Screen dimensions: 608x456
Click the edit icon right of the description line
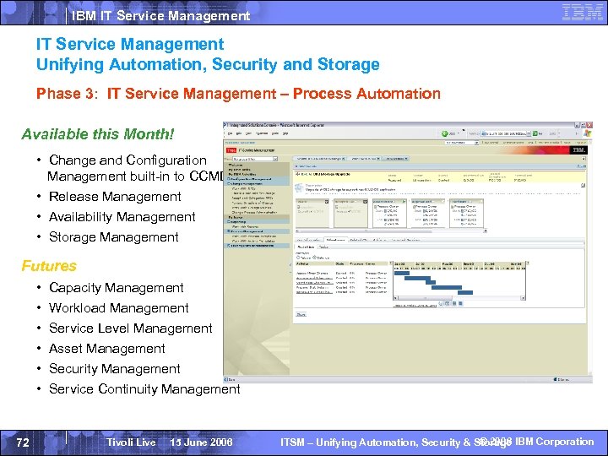pyautogui.click(x=583, y=186)
